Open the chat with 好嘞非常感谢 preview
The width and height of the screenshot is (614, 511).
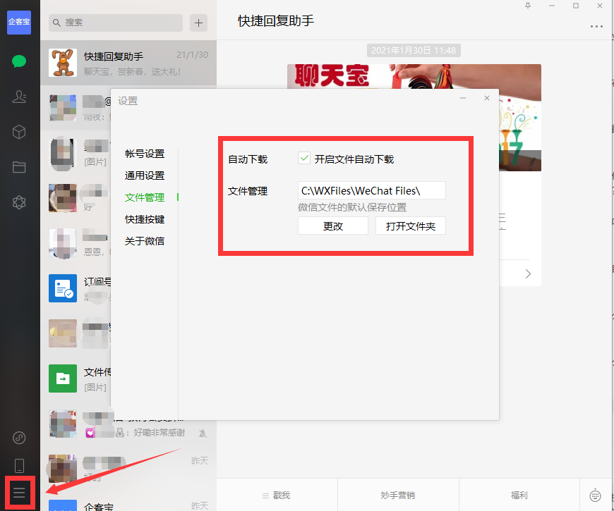coord(128,424)
